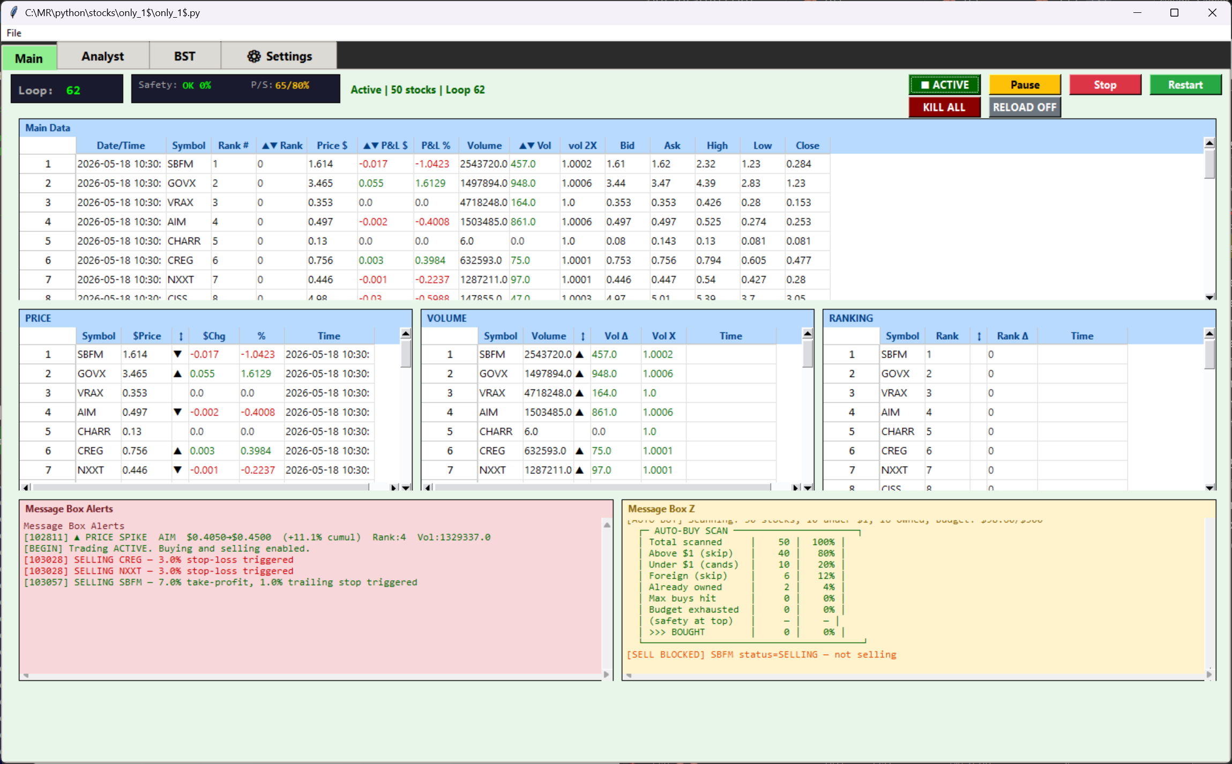Viewport: 1232px width, 764px height.
Task: Sort VOLUME table by Vol X column
Action: click(x=663, y=336)
